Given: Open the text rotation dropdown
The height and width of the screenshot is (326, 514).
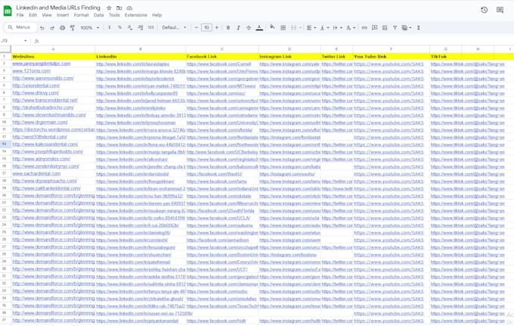Looking at the screenshot, I should [351, 28].
